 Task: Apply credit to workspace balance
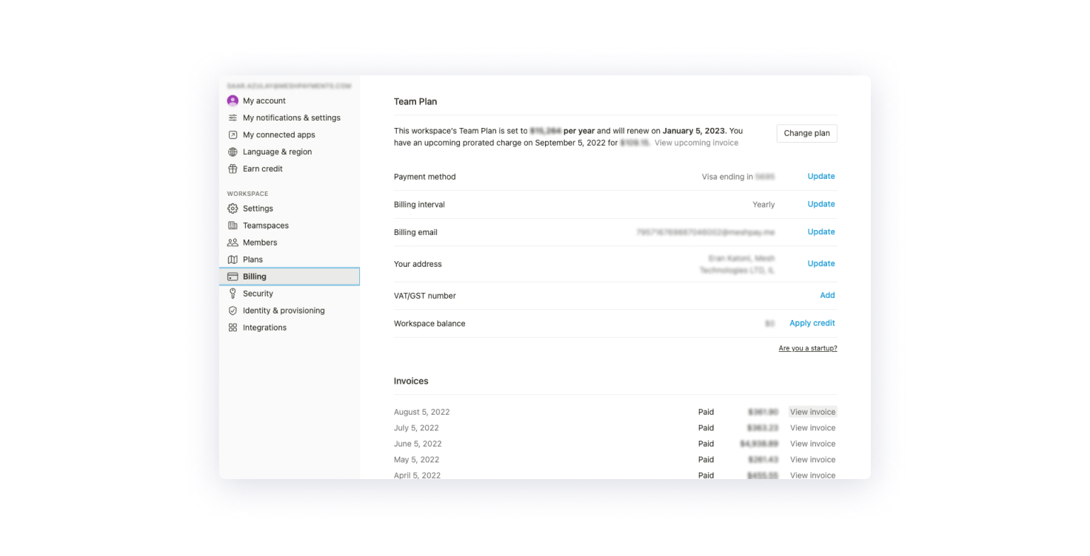point(812,323)
